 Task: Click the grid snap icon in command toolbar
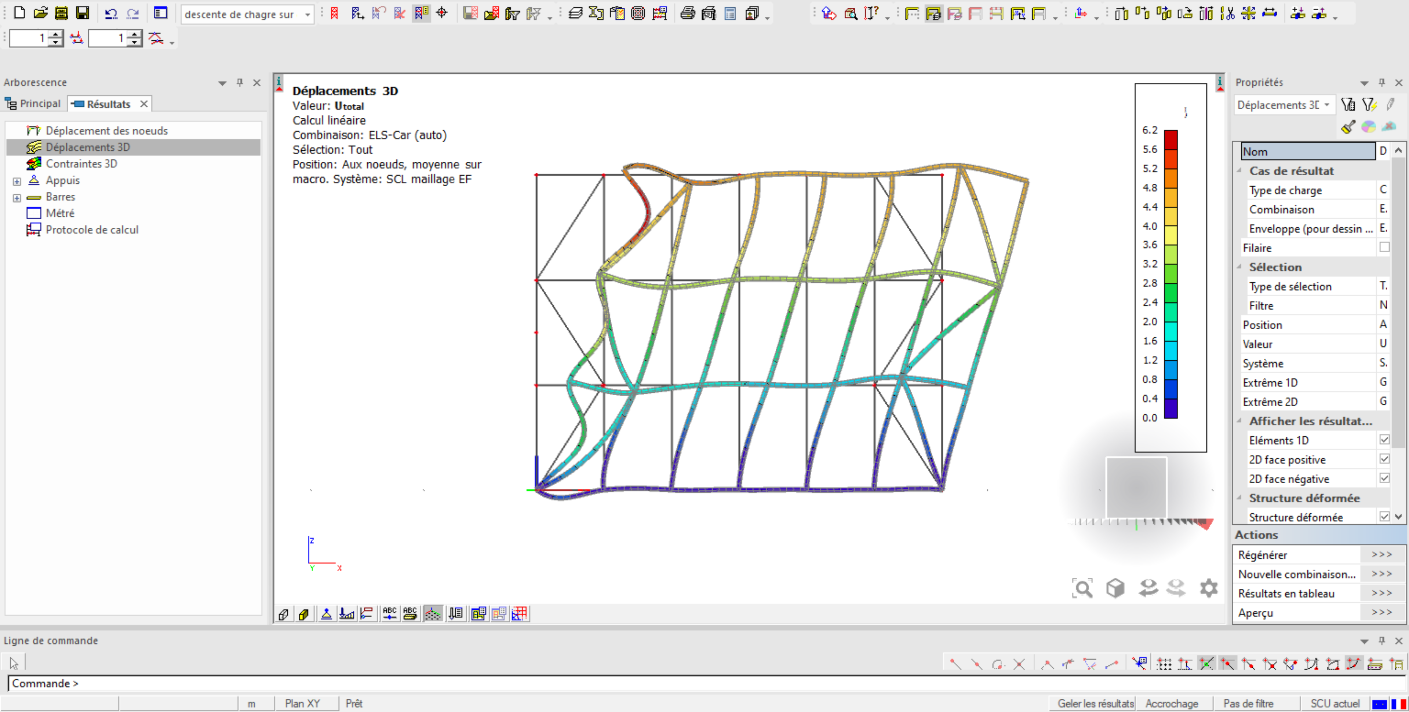point(1164,664)
